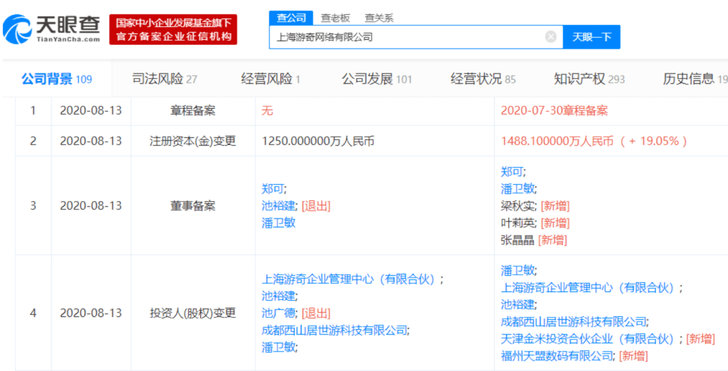Image resolution: width=728 pixels, height=371 pixels.
Task: Open 池广德 link marked 退出
Action: point(278,313)
